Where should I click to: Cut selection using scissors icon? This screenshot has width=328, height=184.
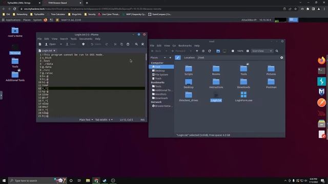click(115, 44)
